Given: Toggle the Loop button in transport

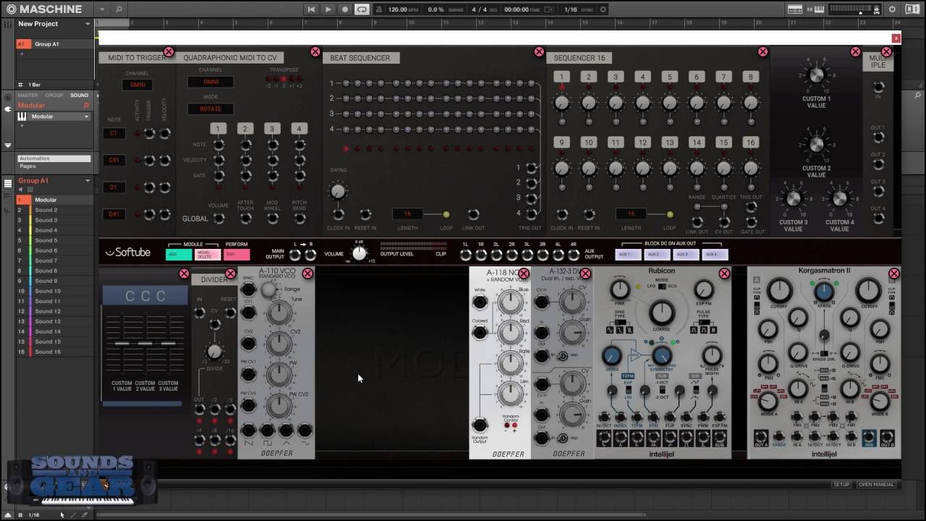Looking at the screenshot, I should click(x=361, y=9).
